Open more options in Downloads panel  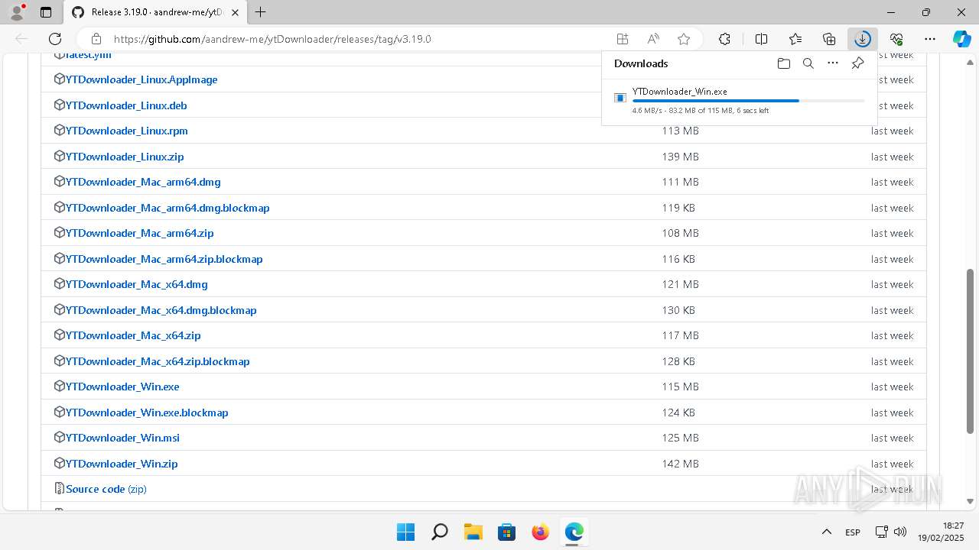[833, 63]
